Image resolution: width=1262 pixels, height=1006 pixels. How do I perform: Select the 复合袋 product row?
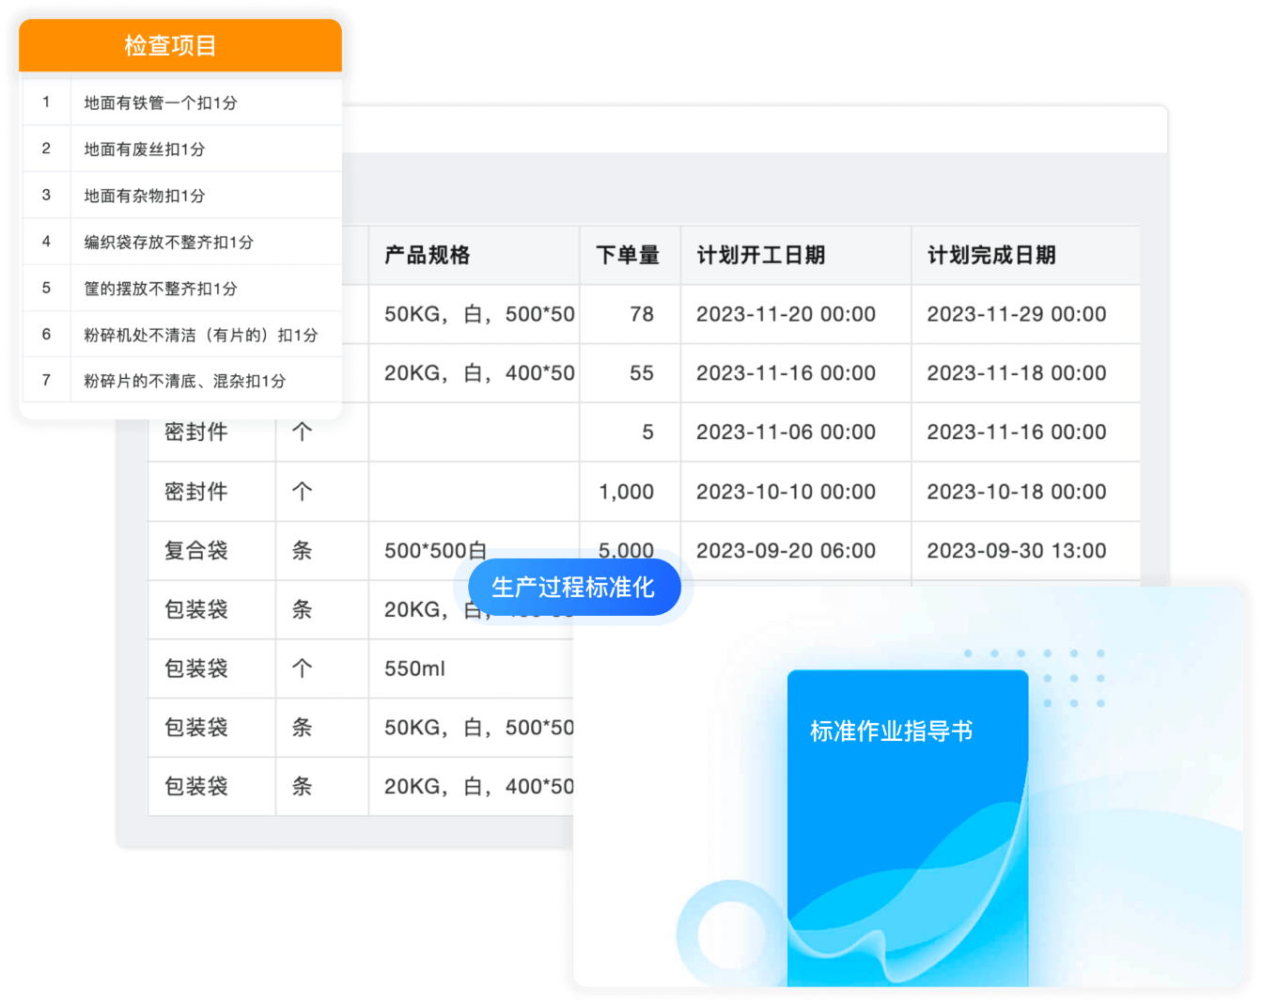coord(196,551)
